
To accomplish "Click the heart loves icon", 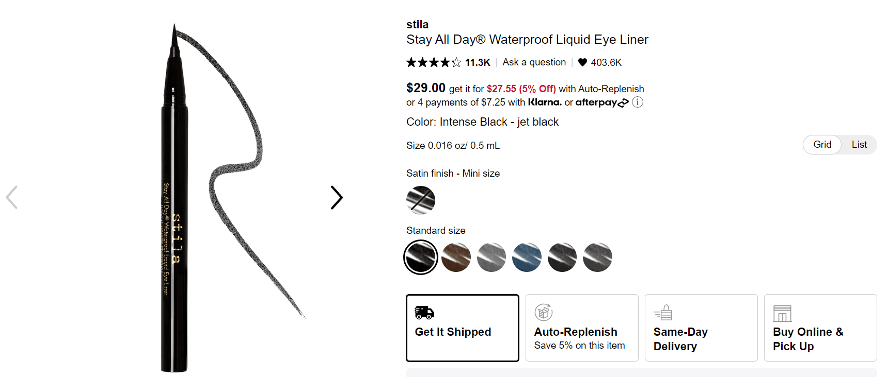I will (x=582, y=62).
